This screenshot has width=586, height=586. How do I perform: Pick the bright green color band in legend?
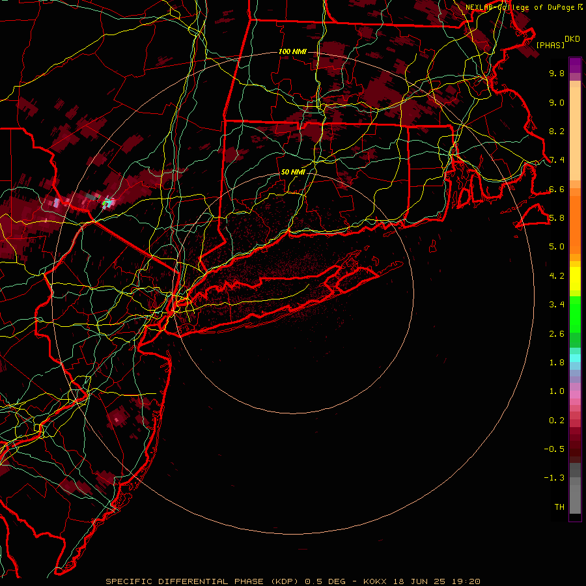[575, 314]
